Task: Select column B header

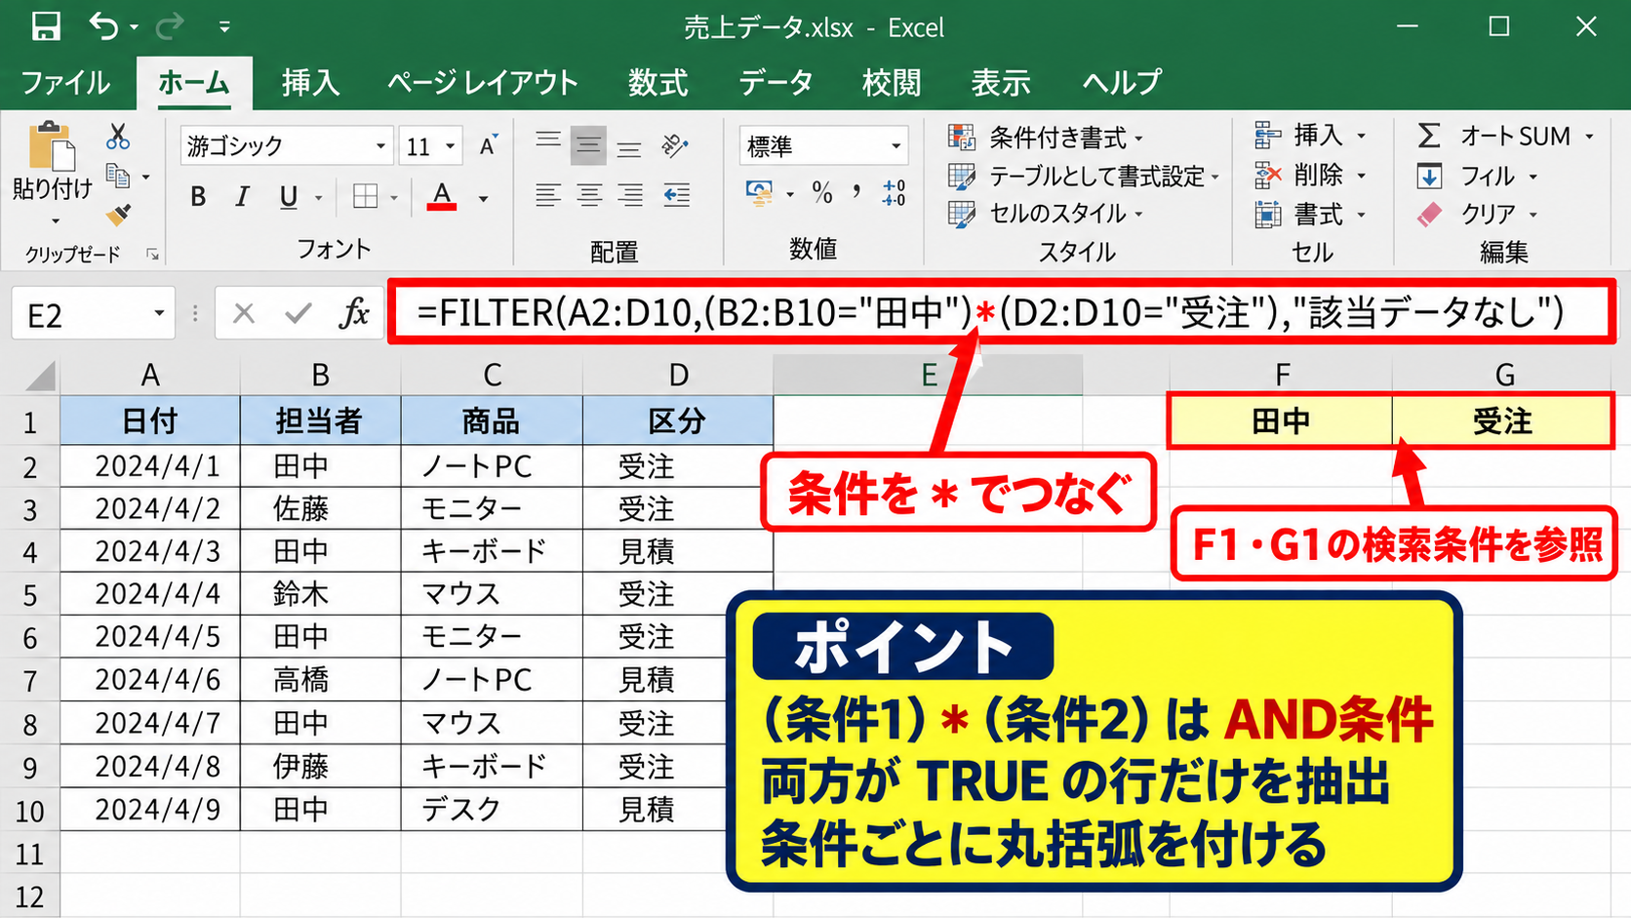Action: pos(320,375)
